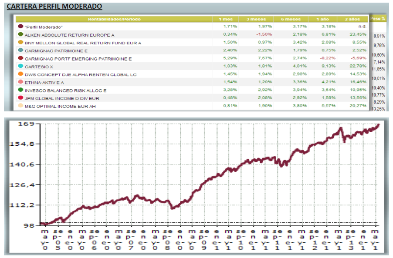Select the DWS CONCEPT DJE ALPHA RENTEN name
Viewport: 393px width, 258px height.
[81, 74]
